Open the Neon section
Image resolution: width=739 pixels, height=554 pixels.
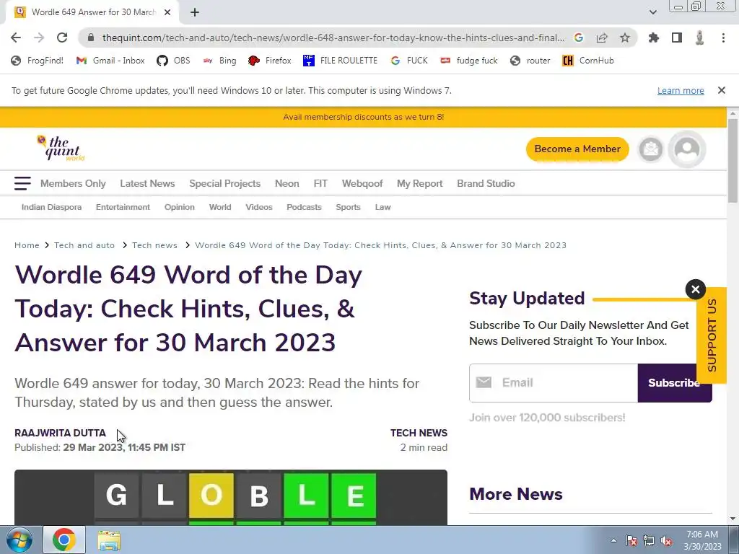pos(287,183)
